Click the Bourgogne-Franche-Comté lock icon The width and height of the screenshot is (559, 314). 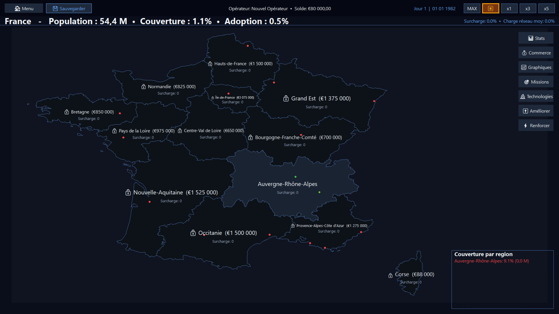coord(250,138)
